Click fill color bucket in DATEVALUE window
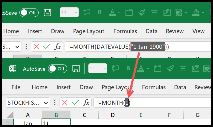Viewport: 213px width, 127px height. click(x=196, y=13)
